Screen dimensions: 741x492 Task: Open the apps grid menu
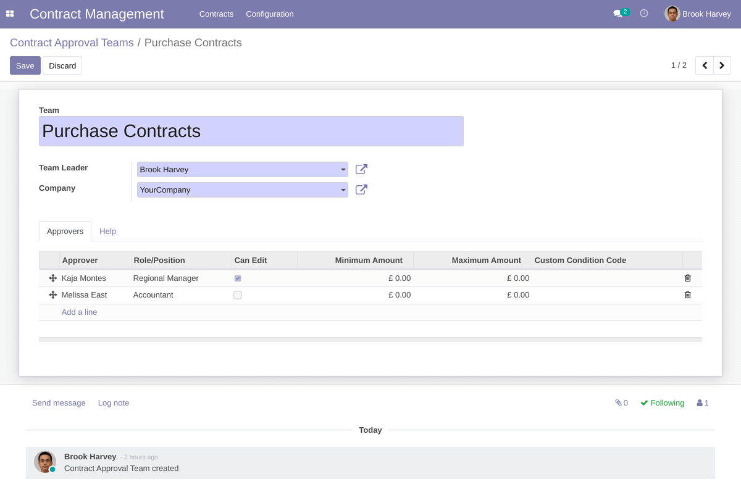tap(10, 14)
